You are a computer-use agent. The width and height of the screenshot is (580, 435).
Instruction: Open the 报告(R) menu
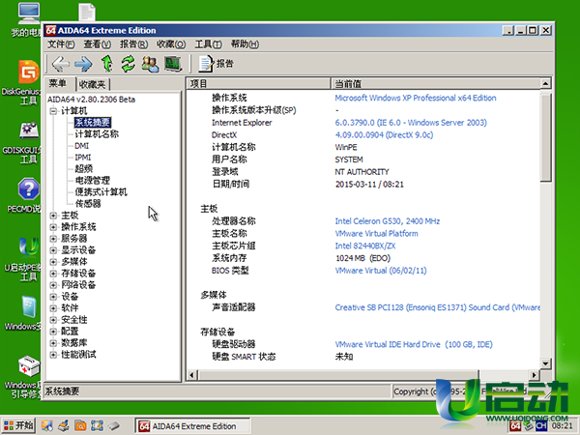[x=134, y=44]
